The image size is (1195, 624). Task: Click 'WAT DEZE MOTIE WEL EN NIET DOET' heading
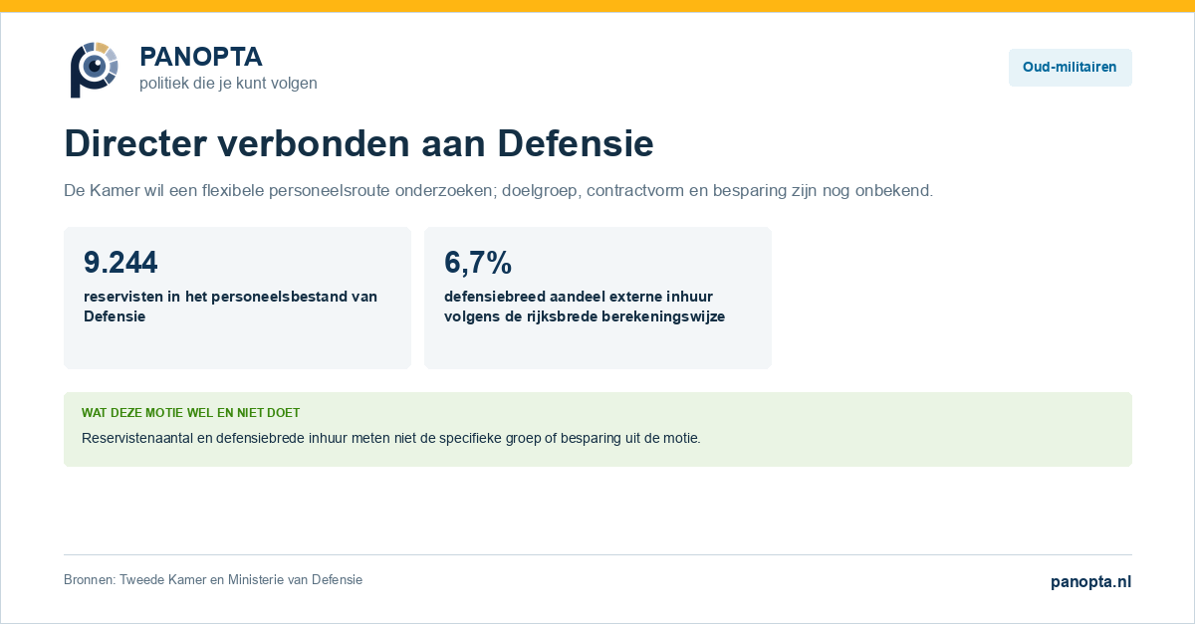tap(190, 412)
